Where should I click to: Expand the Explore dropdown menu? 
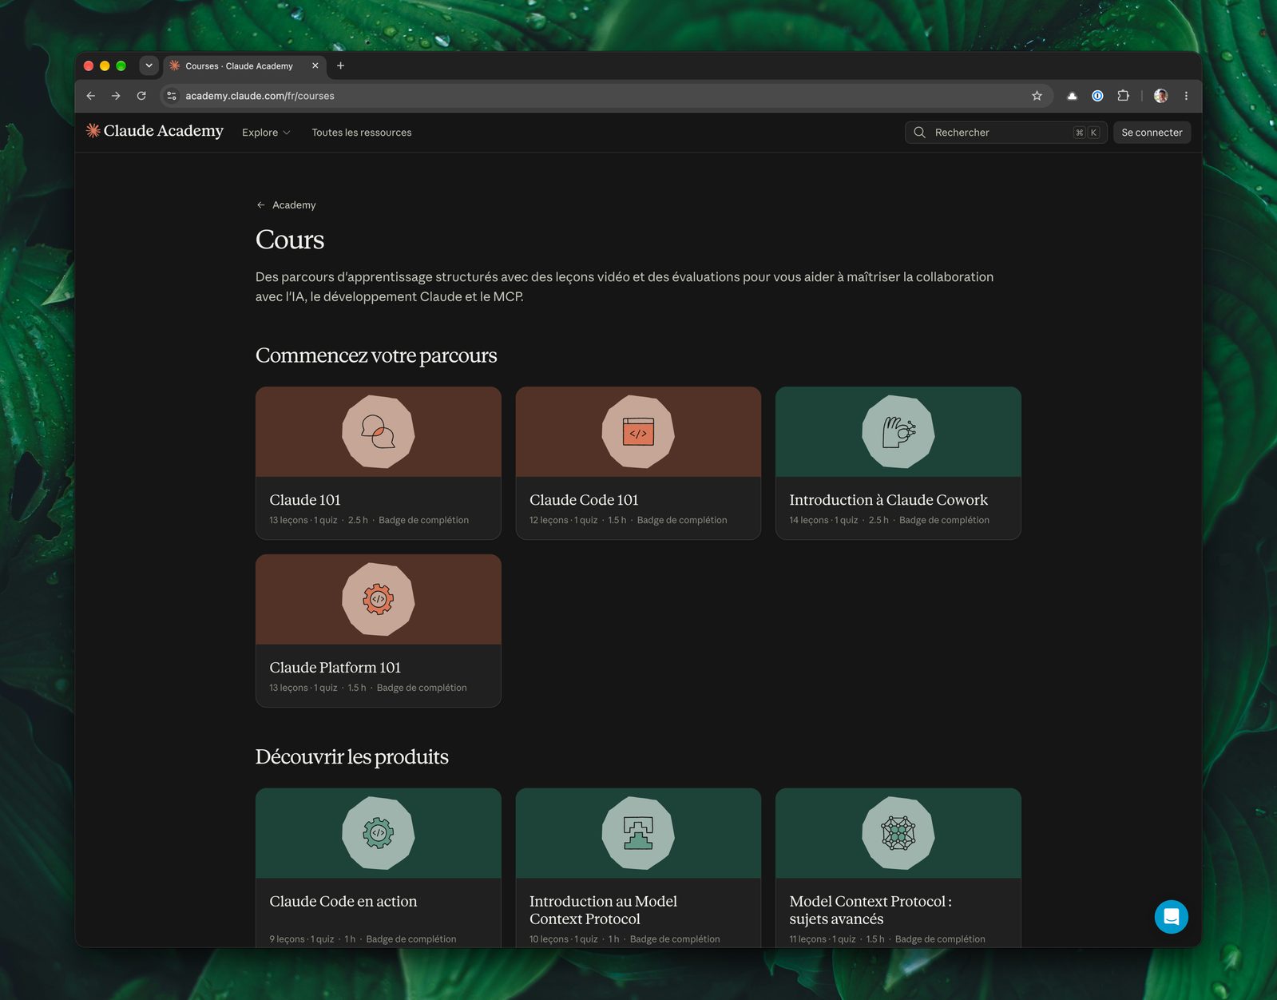(266, 133)
